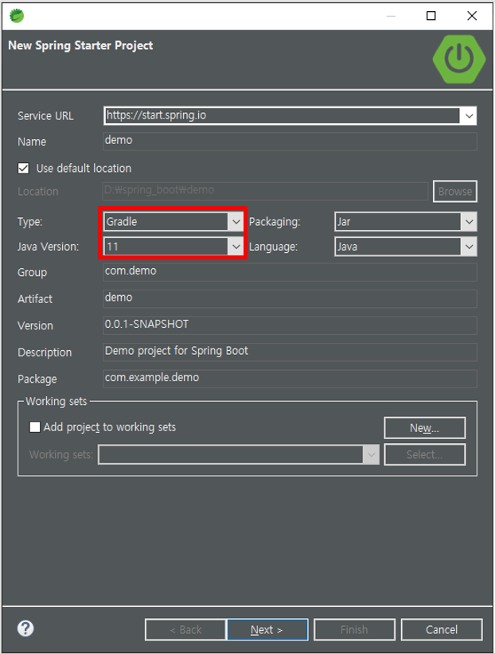Click the New... working set button
This screenshot has height=654, width=495.
(x=424, y=428)
